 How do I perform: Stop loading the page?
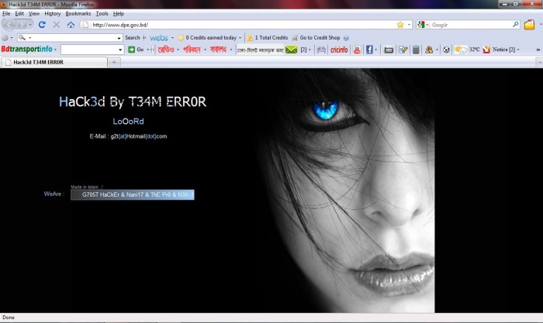57,25
